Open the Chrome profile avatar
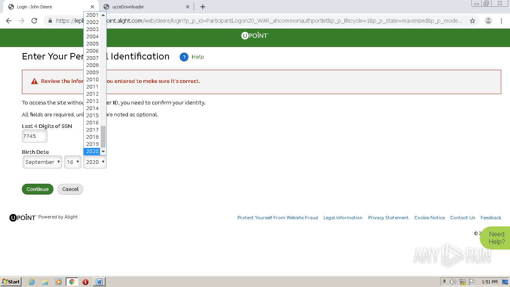The width and height of the screenshot is (510, 287). pos(488,21)
